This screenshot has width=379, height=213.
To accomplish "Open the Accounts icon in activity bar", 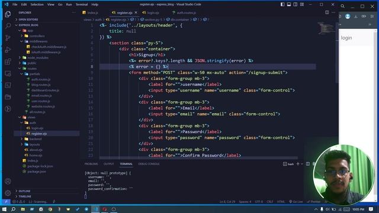I will coord(8,181).
